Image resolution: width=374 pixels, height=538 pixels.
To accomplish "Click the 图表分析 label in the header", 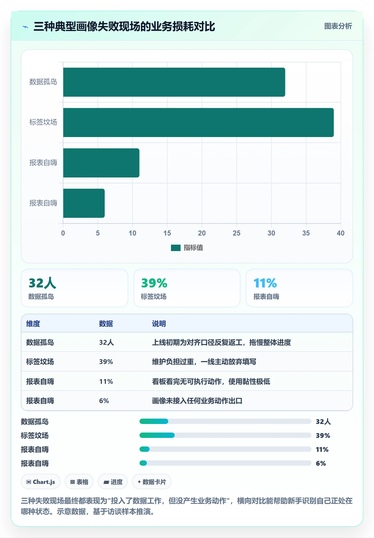I will pos(338,26).
